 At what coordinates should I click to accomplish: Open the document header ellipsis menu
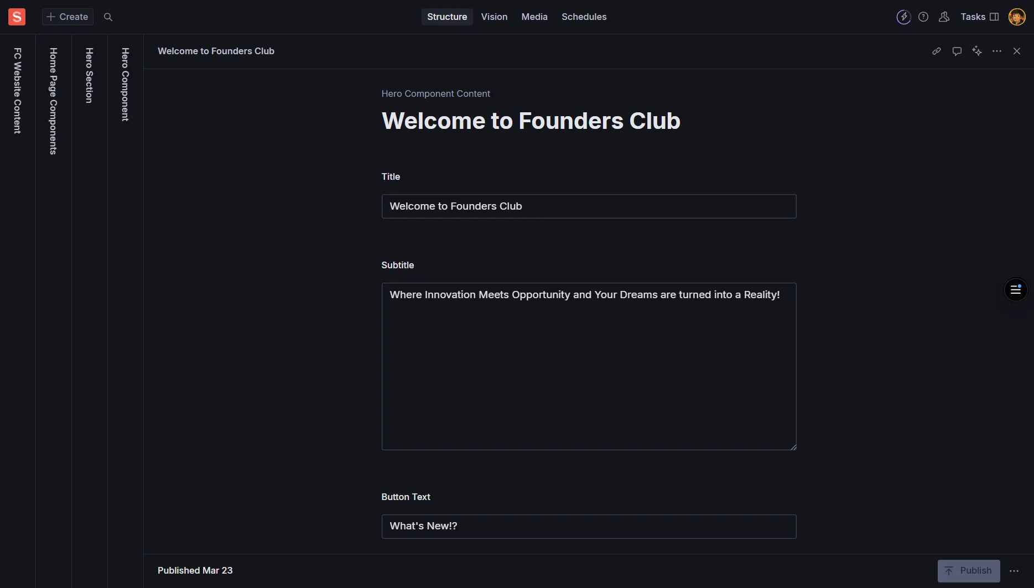pyautogui.click(x=997, y=51)
